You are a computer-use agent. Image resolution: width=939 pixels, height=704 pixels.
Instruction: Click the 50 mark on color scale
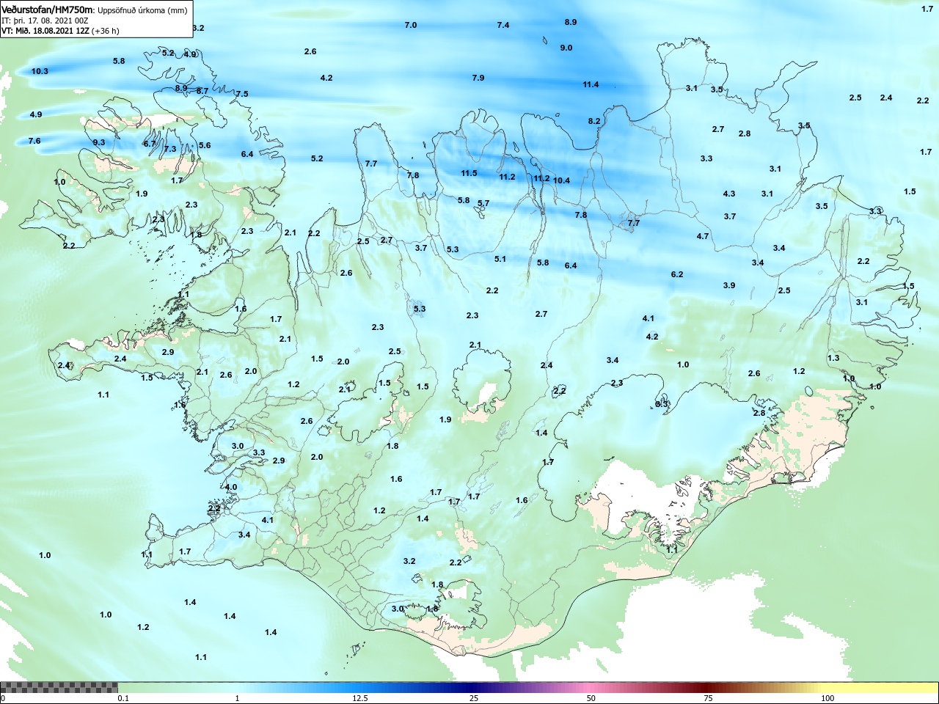(591, 698)
